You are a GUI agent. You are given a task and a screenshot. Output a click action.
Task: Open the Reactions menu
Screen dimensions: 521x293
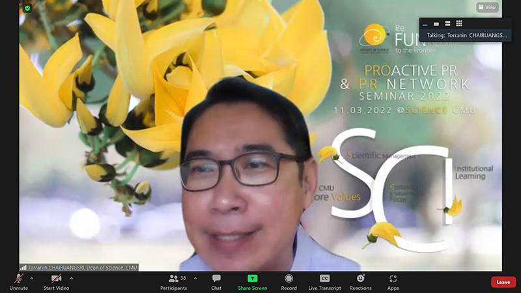(x=361, y=282)
